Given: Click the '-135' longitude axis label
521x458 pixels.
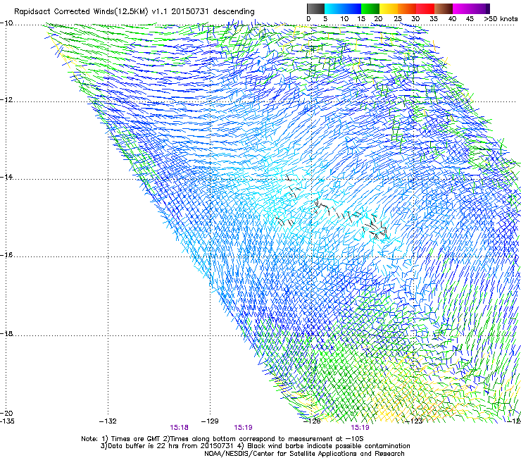Looking at the screenshot, I should [x=7, y=421].
